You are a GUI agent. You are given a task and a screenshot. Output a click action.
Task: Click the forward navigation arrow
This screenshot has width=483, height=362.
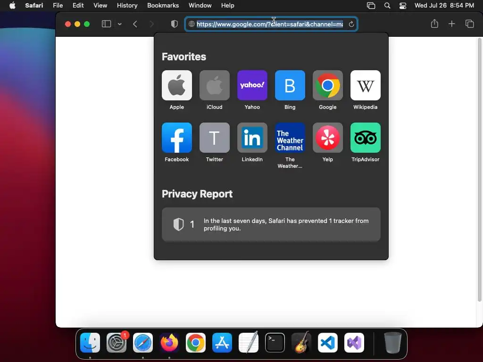(151, 24)
